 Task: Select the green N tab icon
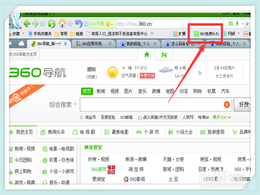(x=164, y=55)
